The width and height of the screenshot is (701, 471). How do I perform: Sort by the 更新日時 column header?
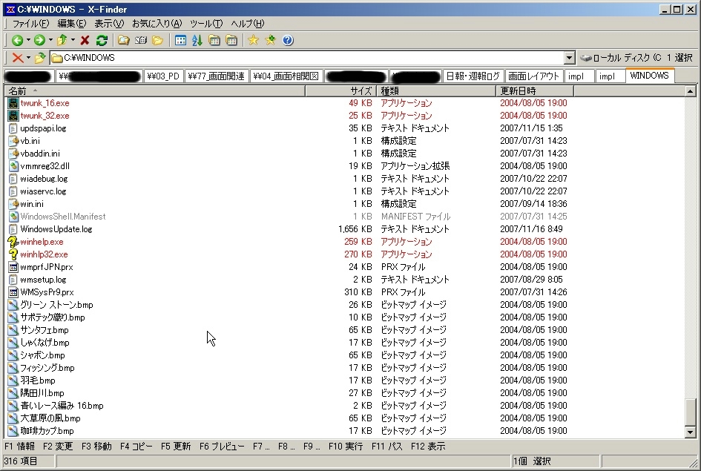pyautogui.click(x=535, y=91)
